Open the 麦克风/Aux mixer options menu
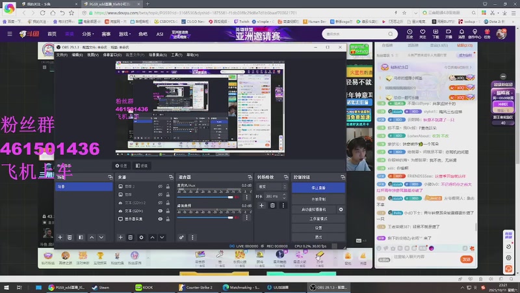Viewport: 520px width, 293px height. tap(246, 197)
